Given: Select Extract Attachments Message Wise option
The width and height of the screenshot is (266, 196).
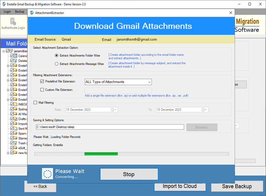Looking at the screenshot, I should tap(57, 64).
